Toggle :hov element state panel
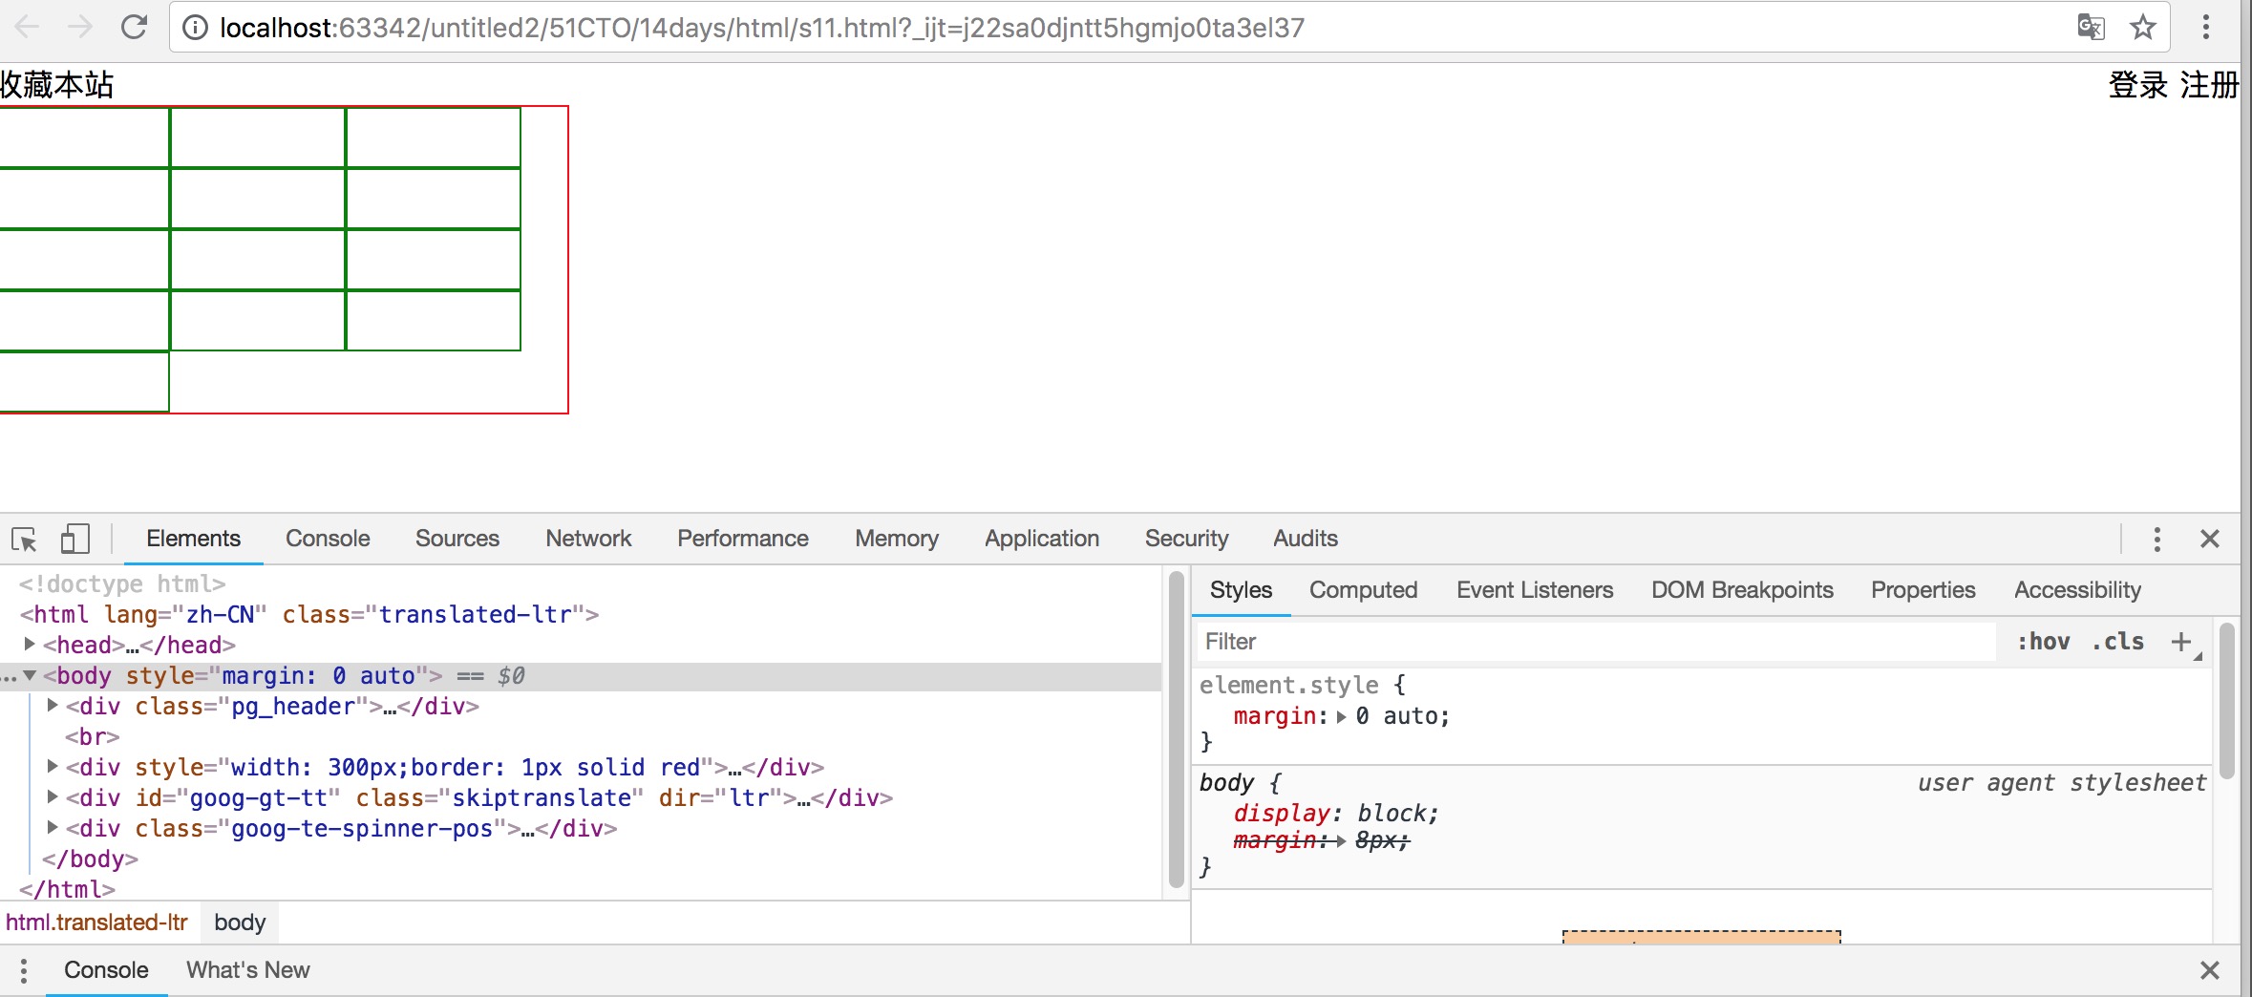 click(2043, 642)
